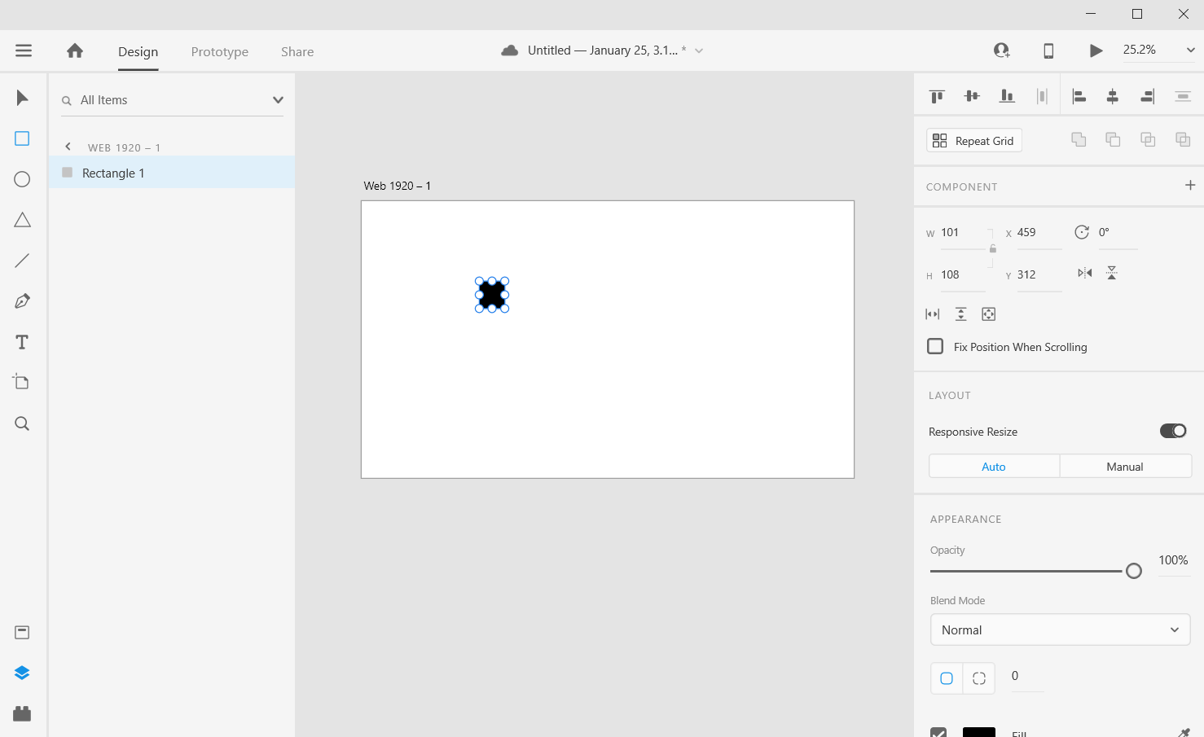Start the desktop preview play button
1204x737 pixels.
click(x=1096, y=50)
